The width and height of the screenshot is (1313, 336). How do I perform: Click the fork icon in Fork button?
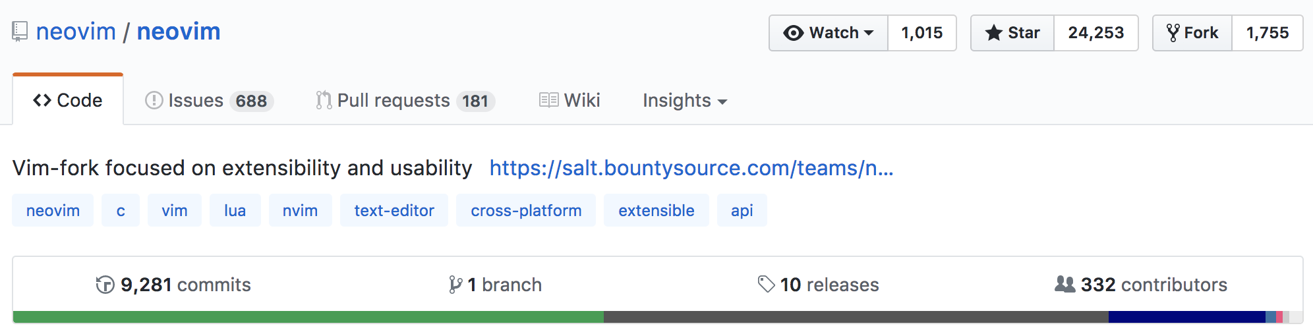tap(1173, 33)
